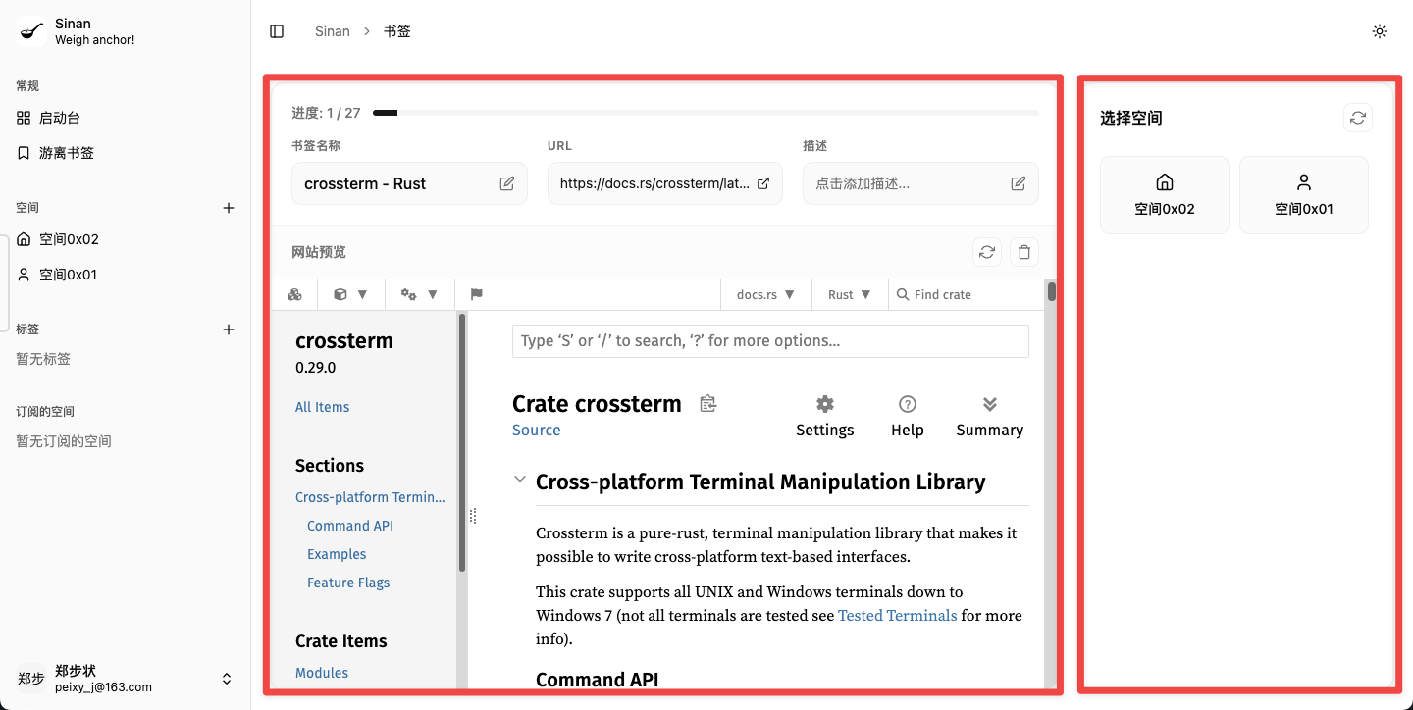Click the sidebar resize handle

[472, 516]
